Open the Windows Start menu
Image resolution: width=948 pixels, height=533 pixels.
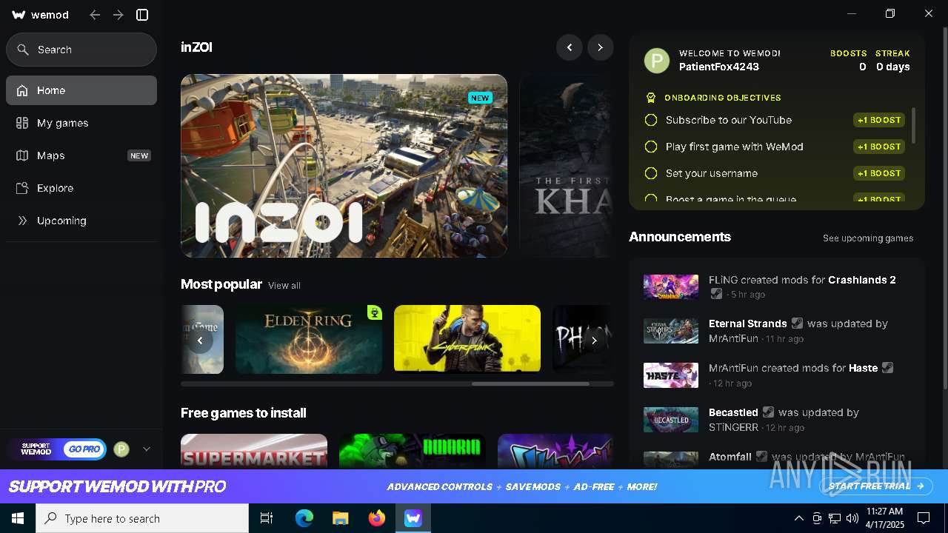tap(18, 518)
